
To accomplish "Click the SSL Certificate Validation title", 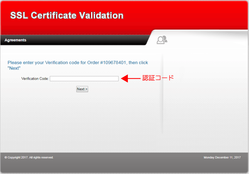I will click(x=67, y=16).
